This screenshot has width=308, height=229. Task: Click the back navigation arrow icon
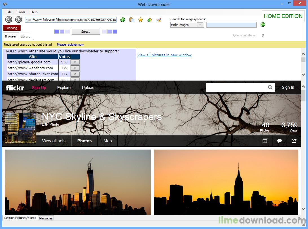9,19
